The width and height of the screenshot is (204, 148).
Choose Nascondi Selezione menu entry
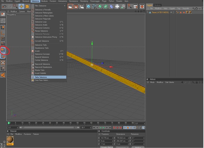click(x=49, y=64)
